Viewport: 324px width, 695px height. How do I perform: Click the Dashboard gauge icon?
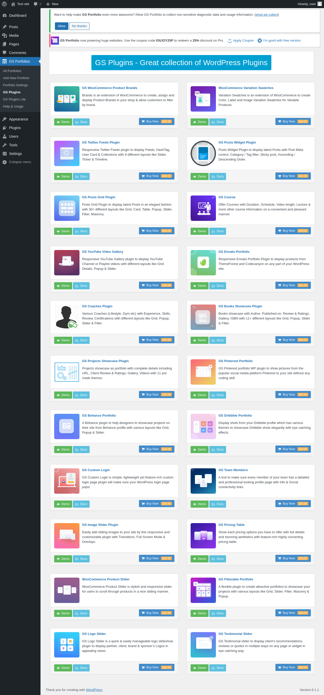point(5,15)
